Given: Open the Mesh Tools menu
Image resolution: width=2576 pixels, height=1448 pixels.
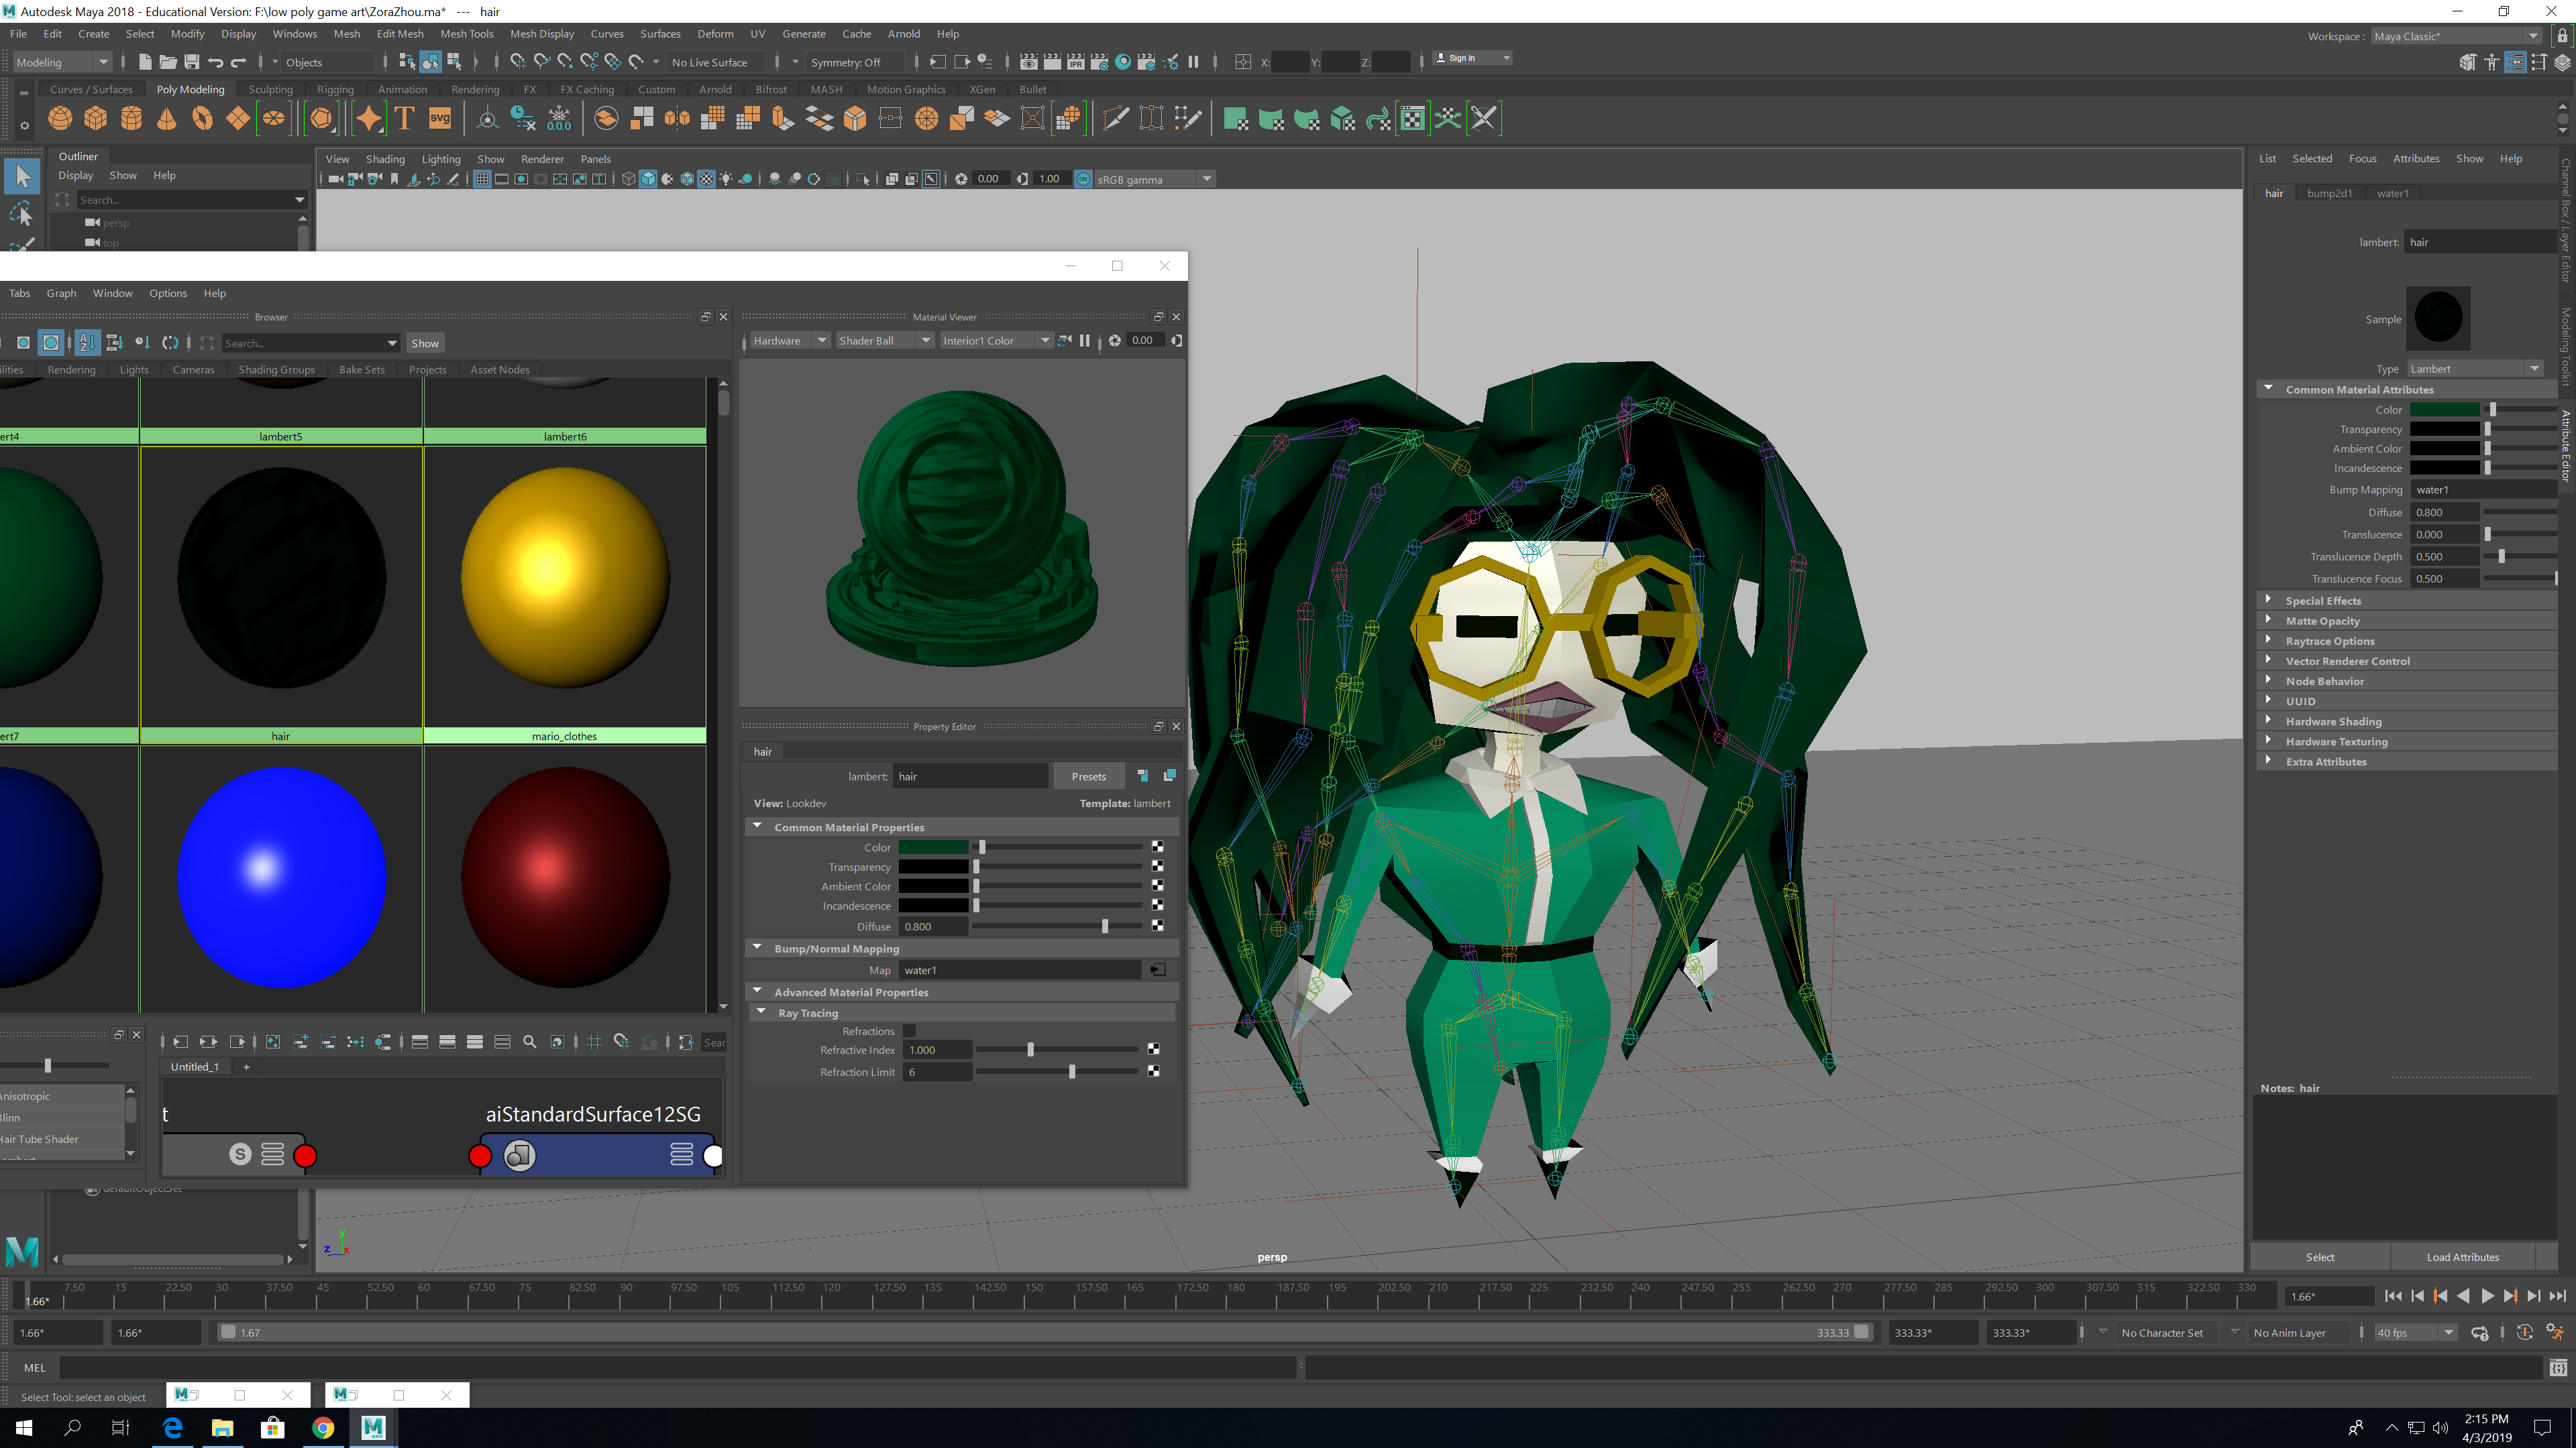Looking at the screenshot, I should (466, 34).
